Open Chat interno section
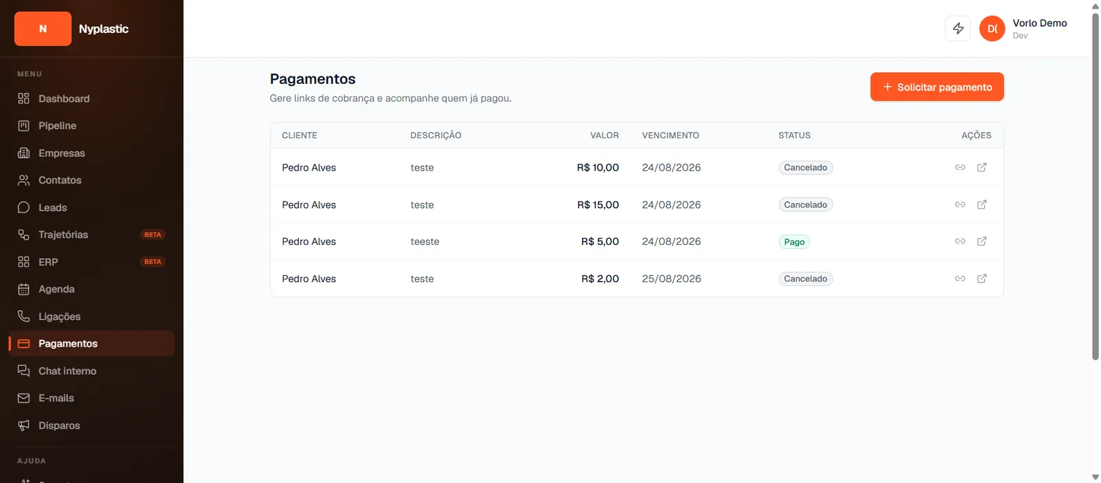This screenshot has width=1101, height=483. 92,371
